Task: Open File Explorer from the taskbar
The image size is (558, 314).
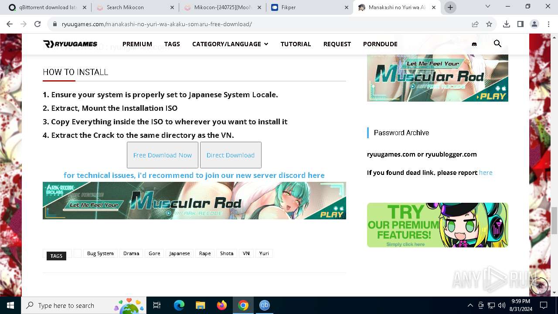Action: coord(201,305)
